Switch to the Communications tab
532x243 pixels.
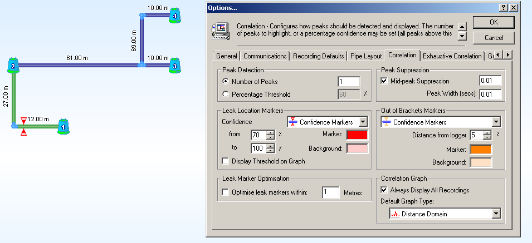click(x=265, y=56)
